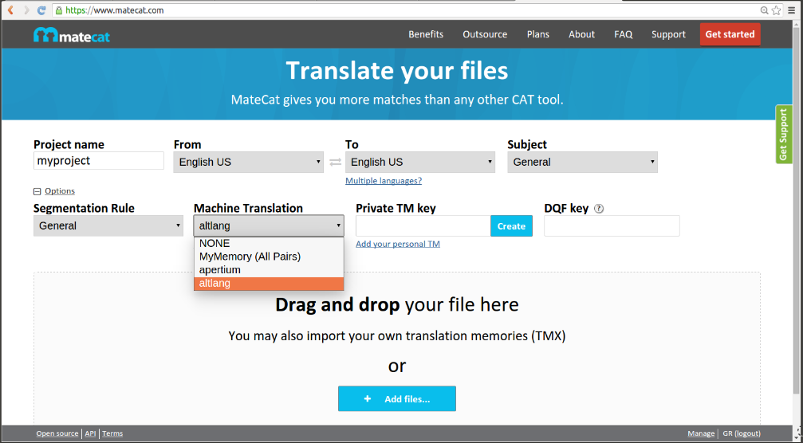Viewport: 803px width, 443px height.
Task: Focus the DQF key field
Action: pos(612,226)
